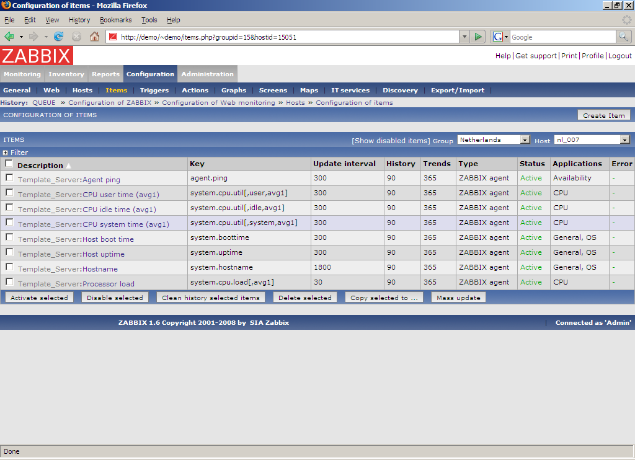Open the Group dropdown showing Netherlands
This screenshot has width=635, height=460.
tap(494, 139)
